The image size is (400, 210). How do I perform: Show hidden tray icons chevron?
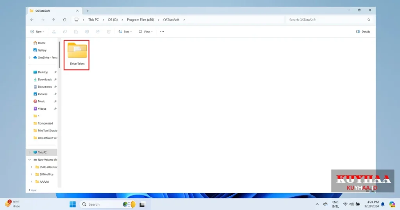tap(317, 204)
